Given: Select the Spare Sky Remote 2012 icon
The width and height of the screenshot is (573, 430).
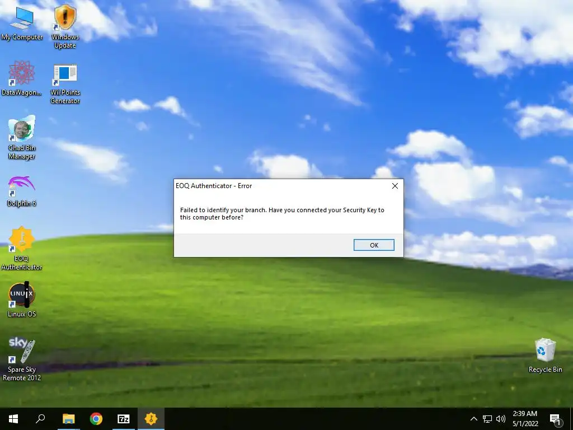Looking at the screenshot, I should 22,359.
